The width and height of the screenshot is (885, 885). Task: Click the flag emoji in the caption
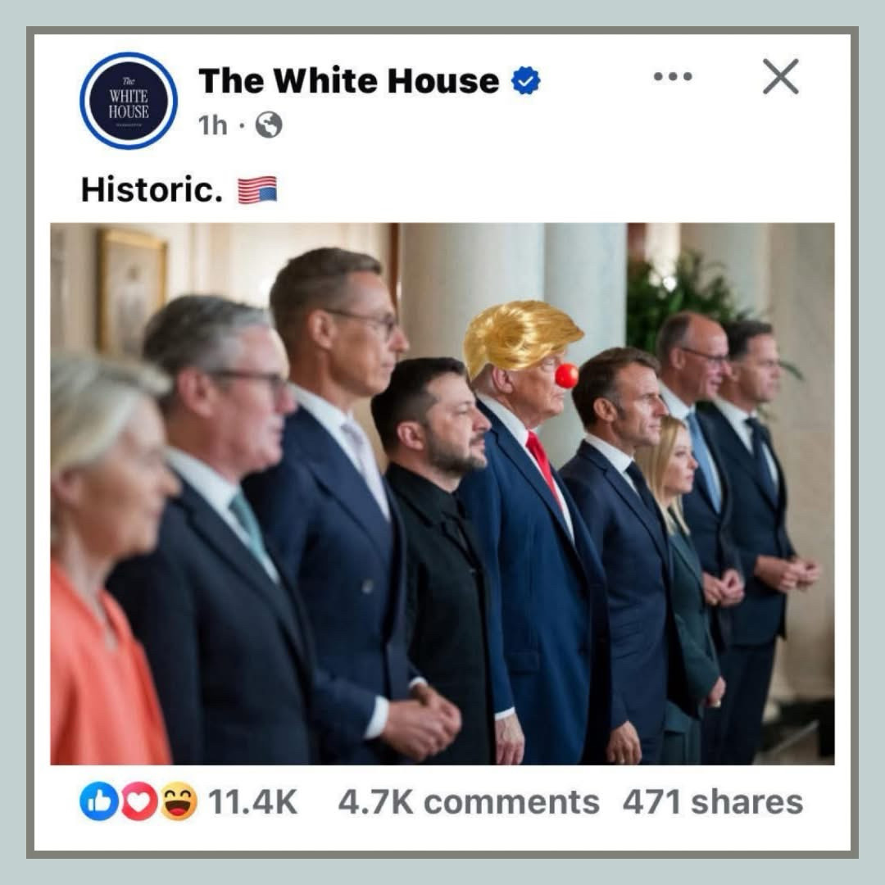pos(257,189)
